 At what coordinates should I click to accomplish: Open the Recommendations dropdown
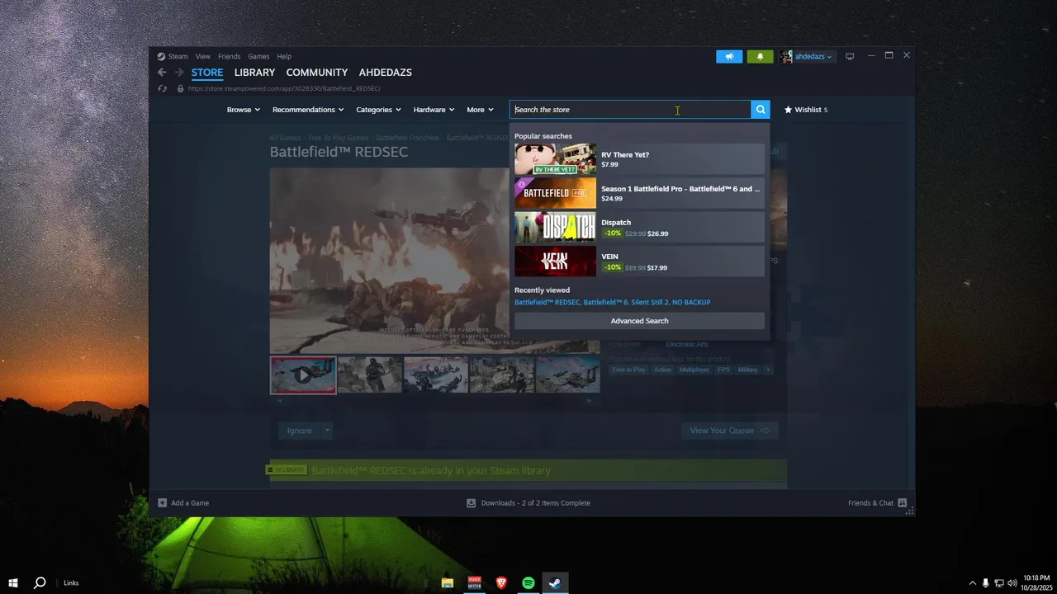(x=308, y=109)
